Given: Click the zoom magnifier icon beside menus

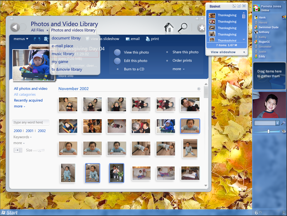Looking at the screenshot, I should pyautogui.click(x=46, y=39).
